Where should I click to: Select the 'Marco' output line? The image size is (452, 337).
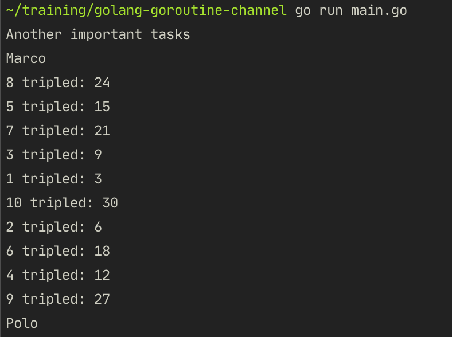pyautogui.click(x=26, y=59)
